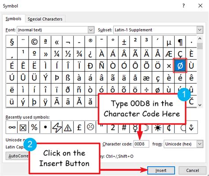Viewport: 209px width, 176px height.
Task: Select the lowercase ÿ character
Action: tap(45, 102)
